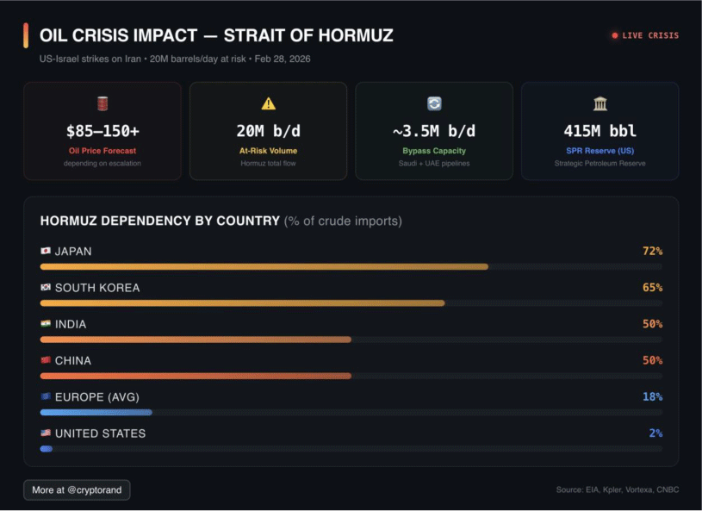The height and width of the screenshot is (511, 702).
Task: Click the yellow warning triangle icon
Action: [268, 103]
